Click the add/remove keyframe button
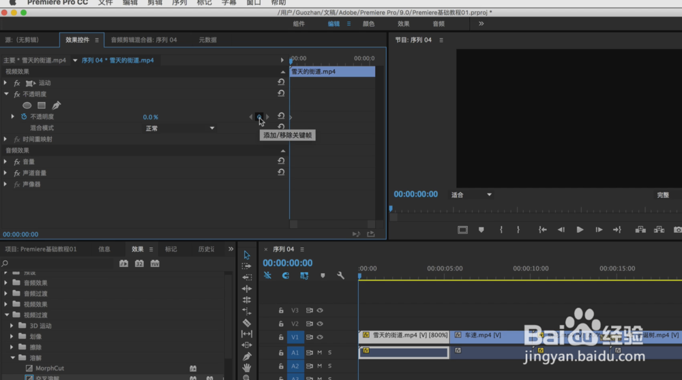The image size is (682, 380). [259, 117]
